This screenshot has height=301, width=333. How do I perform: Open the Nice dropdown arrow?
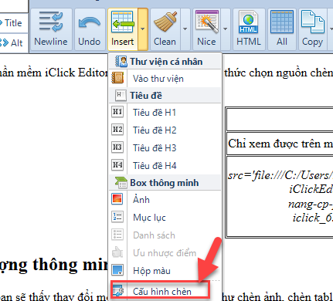click(225, 29)
